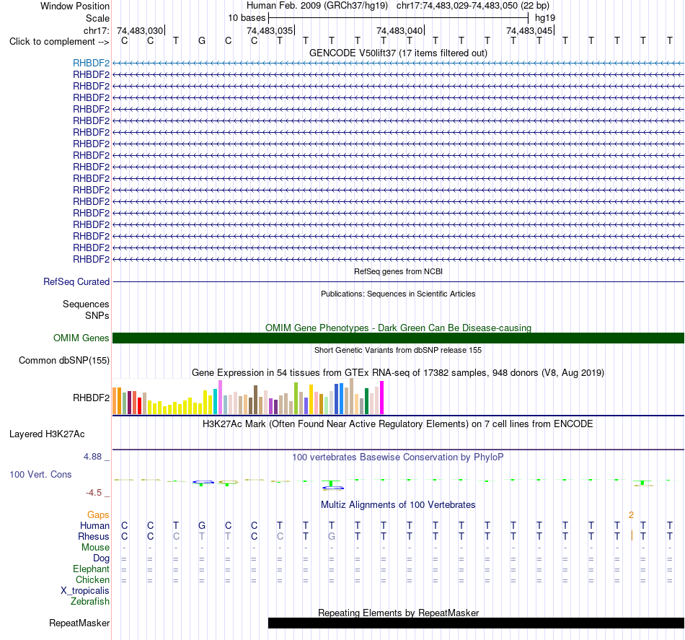The height and width of the screenshot is (640, 685).
Task: Click the OMIM Genes label
Action: pyautogui.click(x=81, y=338)
